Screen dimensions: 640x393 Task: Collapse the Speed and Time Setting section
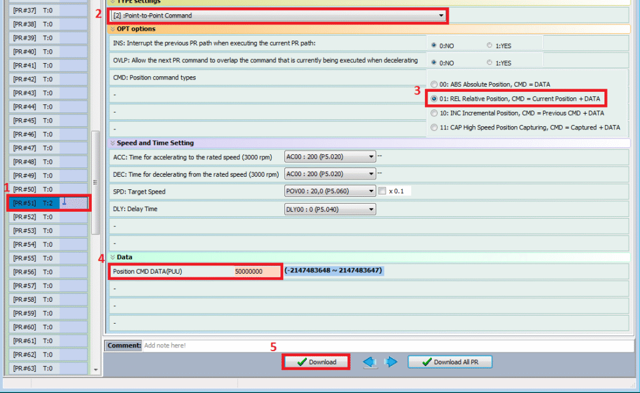coord(112,143)
